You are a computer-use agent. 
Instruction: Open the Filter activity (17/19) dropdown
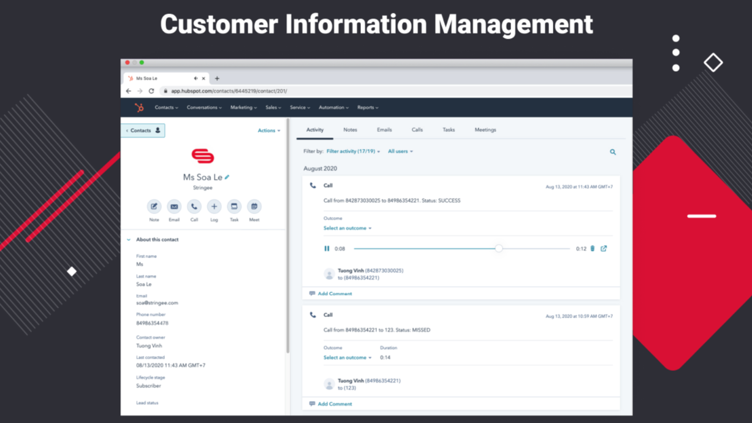click(x=352, y=151)
